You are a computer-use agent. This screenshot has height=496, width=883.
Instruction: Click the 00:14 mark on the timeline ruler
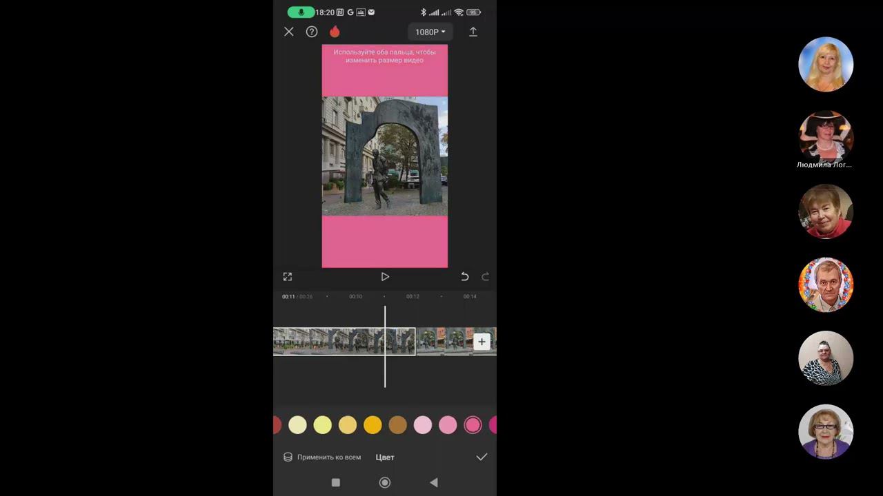470,296
